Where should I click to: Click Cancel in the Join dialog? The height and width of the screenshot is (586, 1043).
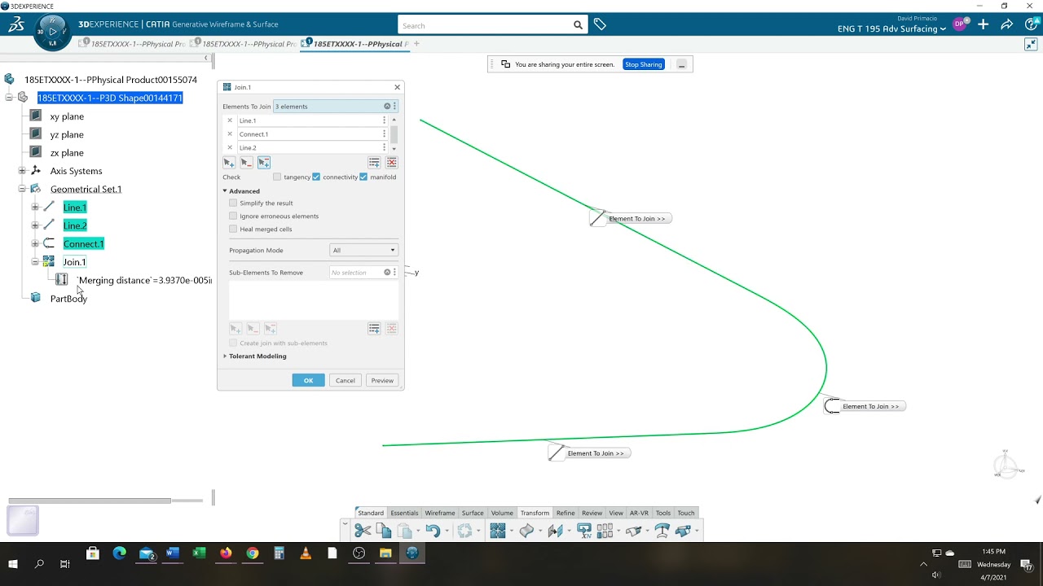(345, 380)
